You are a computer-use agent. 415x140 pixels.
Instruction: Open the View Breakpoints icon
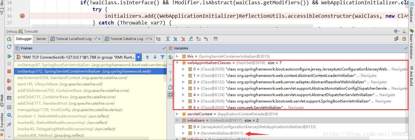[x=9, y=81]
